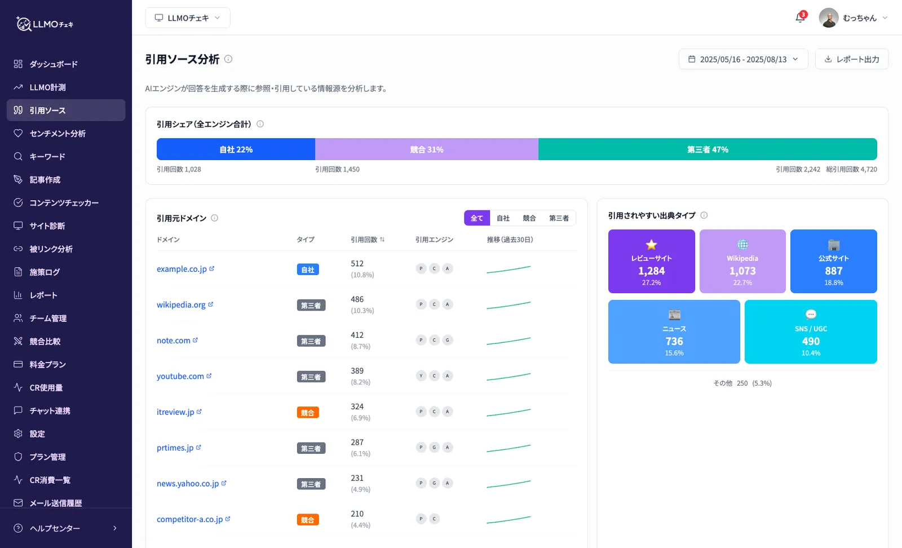The image size is (902, 548).
Task: Open 被リンク分析 in sidebar
Action: click(x=66, y=249)
